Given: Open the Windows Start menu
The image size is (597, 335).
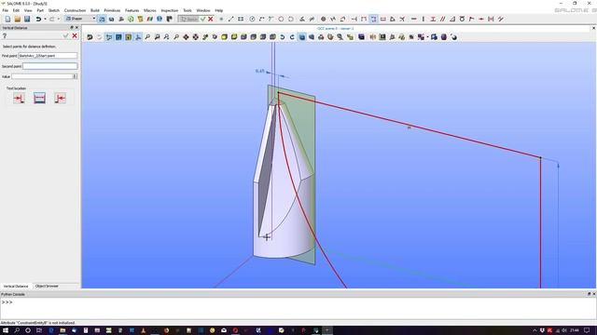Looking at the screenshot, I should coord(6,330).
